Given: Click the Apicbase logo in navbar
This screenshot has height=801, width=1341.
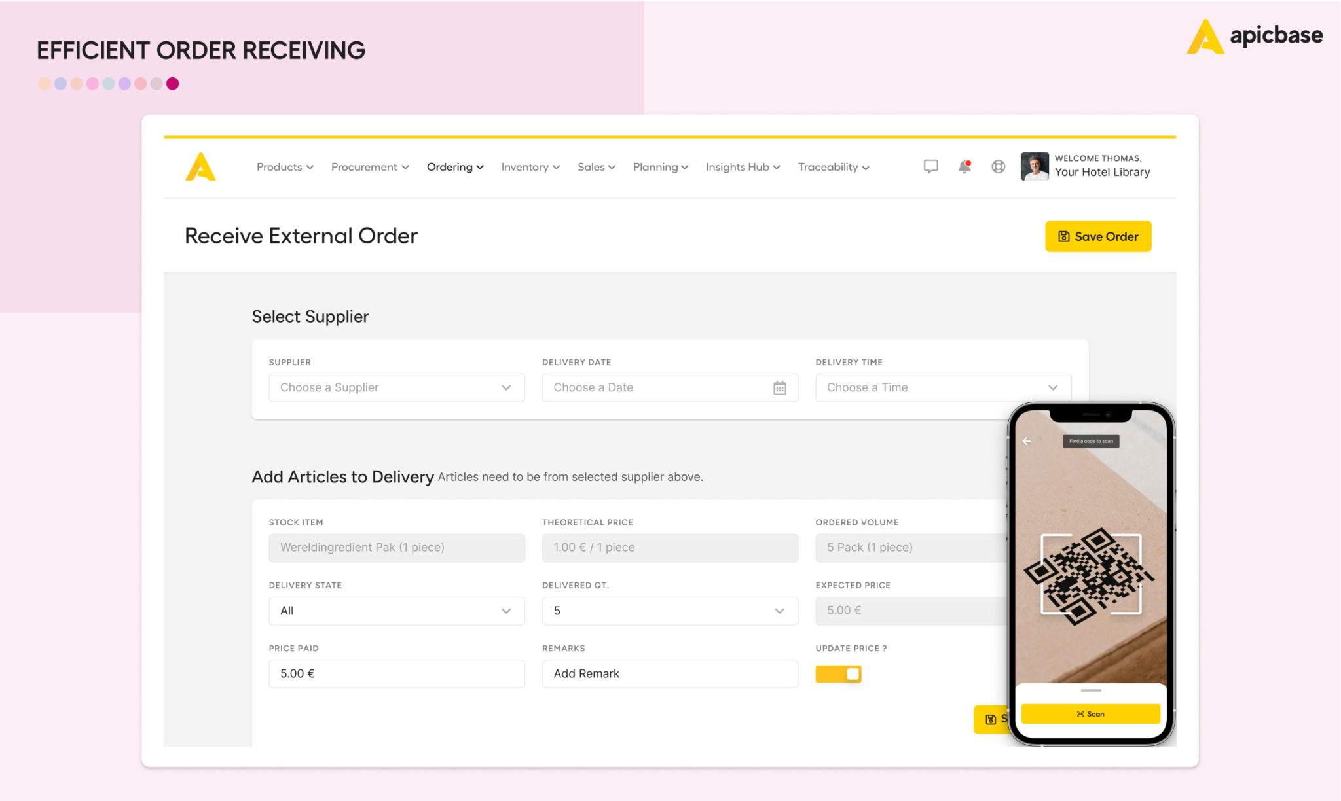Looking at the screenshot, I should (200, 167).
